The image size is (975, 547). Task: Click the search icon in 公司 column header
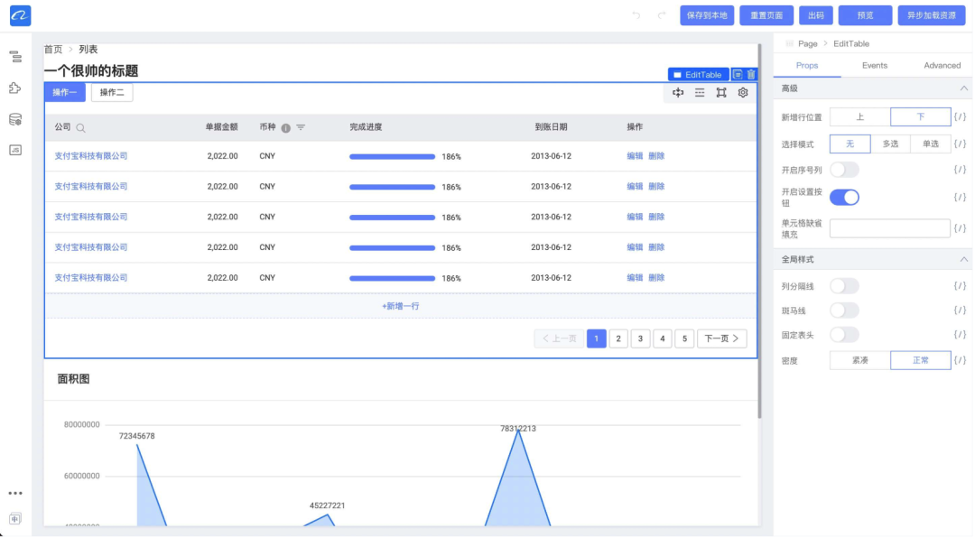tap(81, 128)
